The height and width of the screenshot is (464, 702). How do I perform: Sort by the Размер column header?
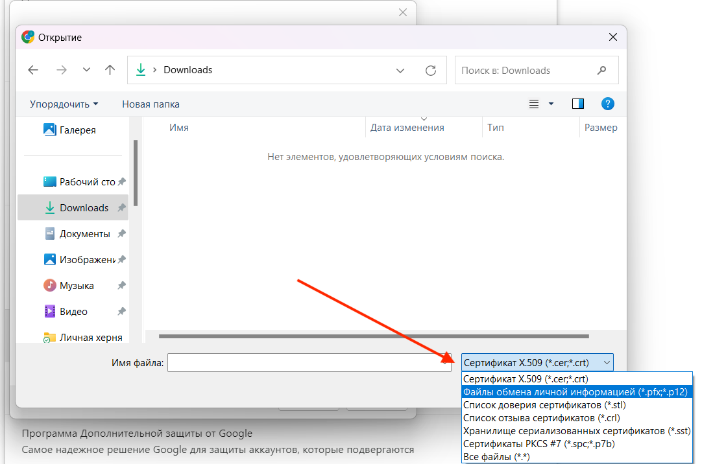(602, 128)
